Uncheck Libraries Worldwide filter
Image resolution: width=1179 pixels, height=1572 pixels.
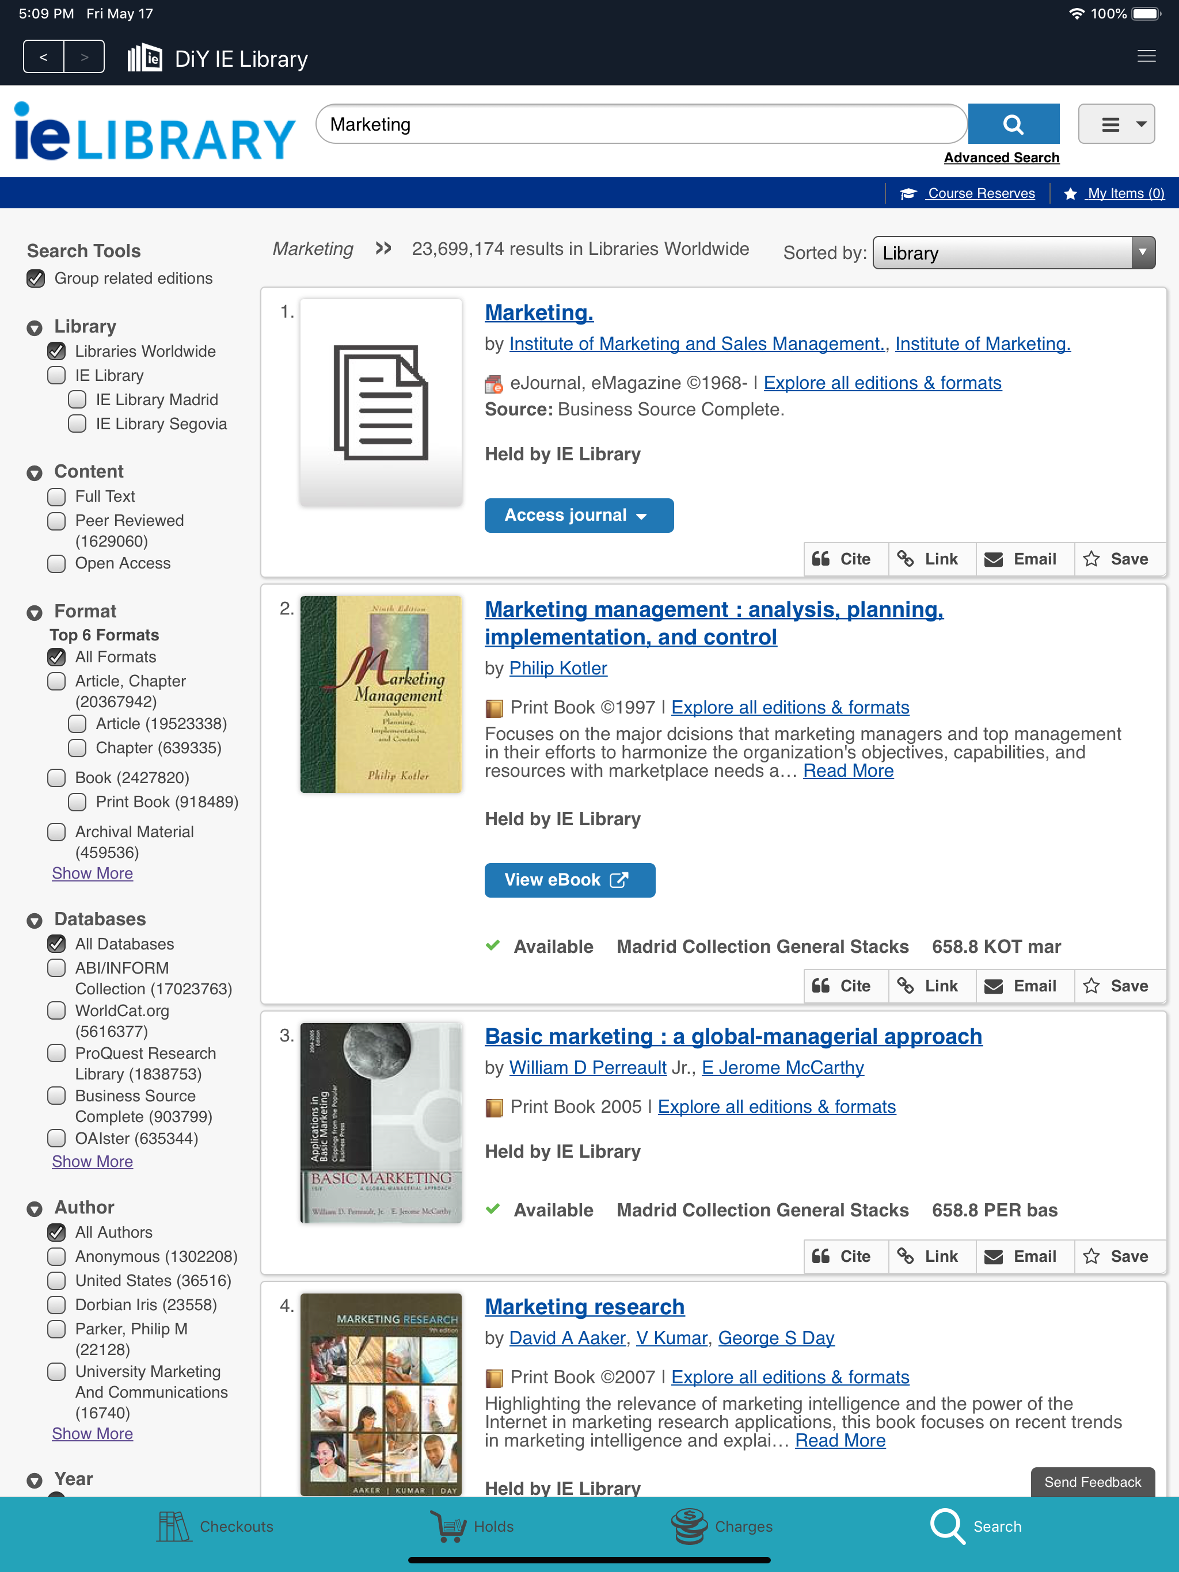[x=56, y=351]
